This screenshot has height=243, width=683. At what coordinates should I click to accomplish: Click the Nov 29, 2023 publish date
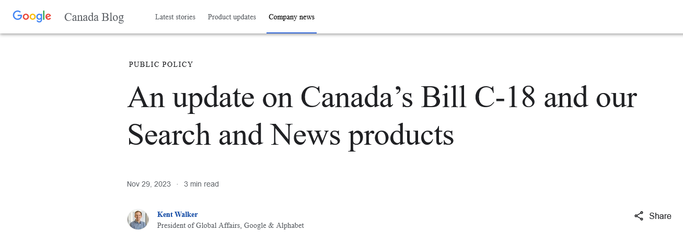(x=149, y=184)
